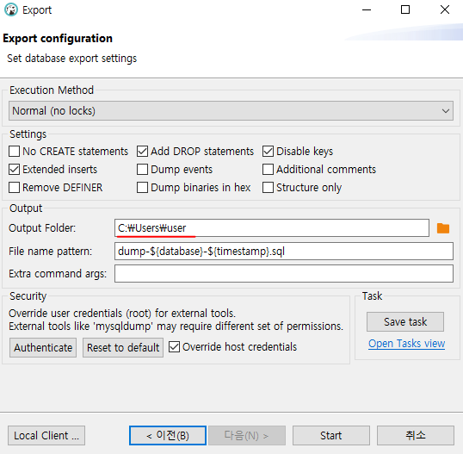Screen dimensions: 463x454
Task: Open the Execution Method dropdown
Action: tap(231, 111)
